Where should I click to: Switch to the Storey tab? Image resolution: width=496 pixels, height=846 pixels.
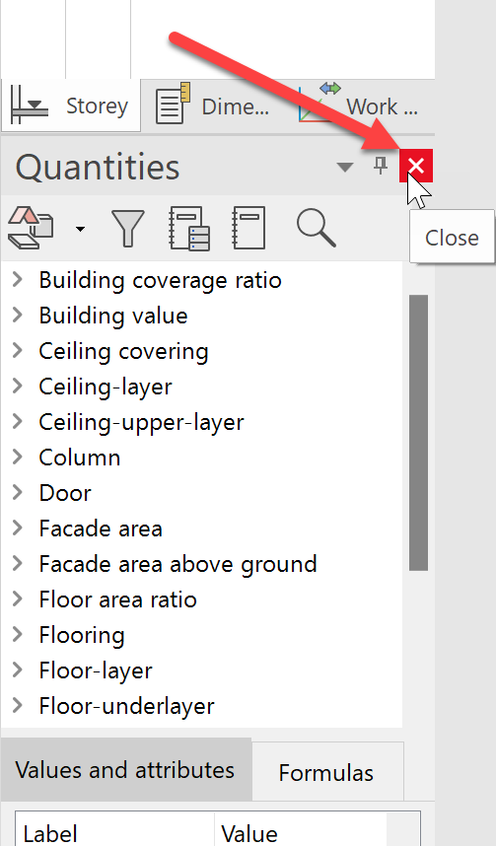tap(71, 106)
